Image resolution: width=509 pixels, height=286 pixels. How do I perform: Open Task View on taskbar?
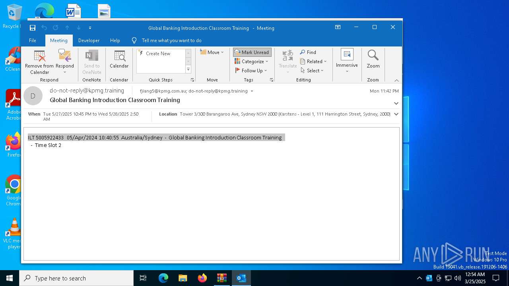pos(143,278)
